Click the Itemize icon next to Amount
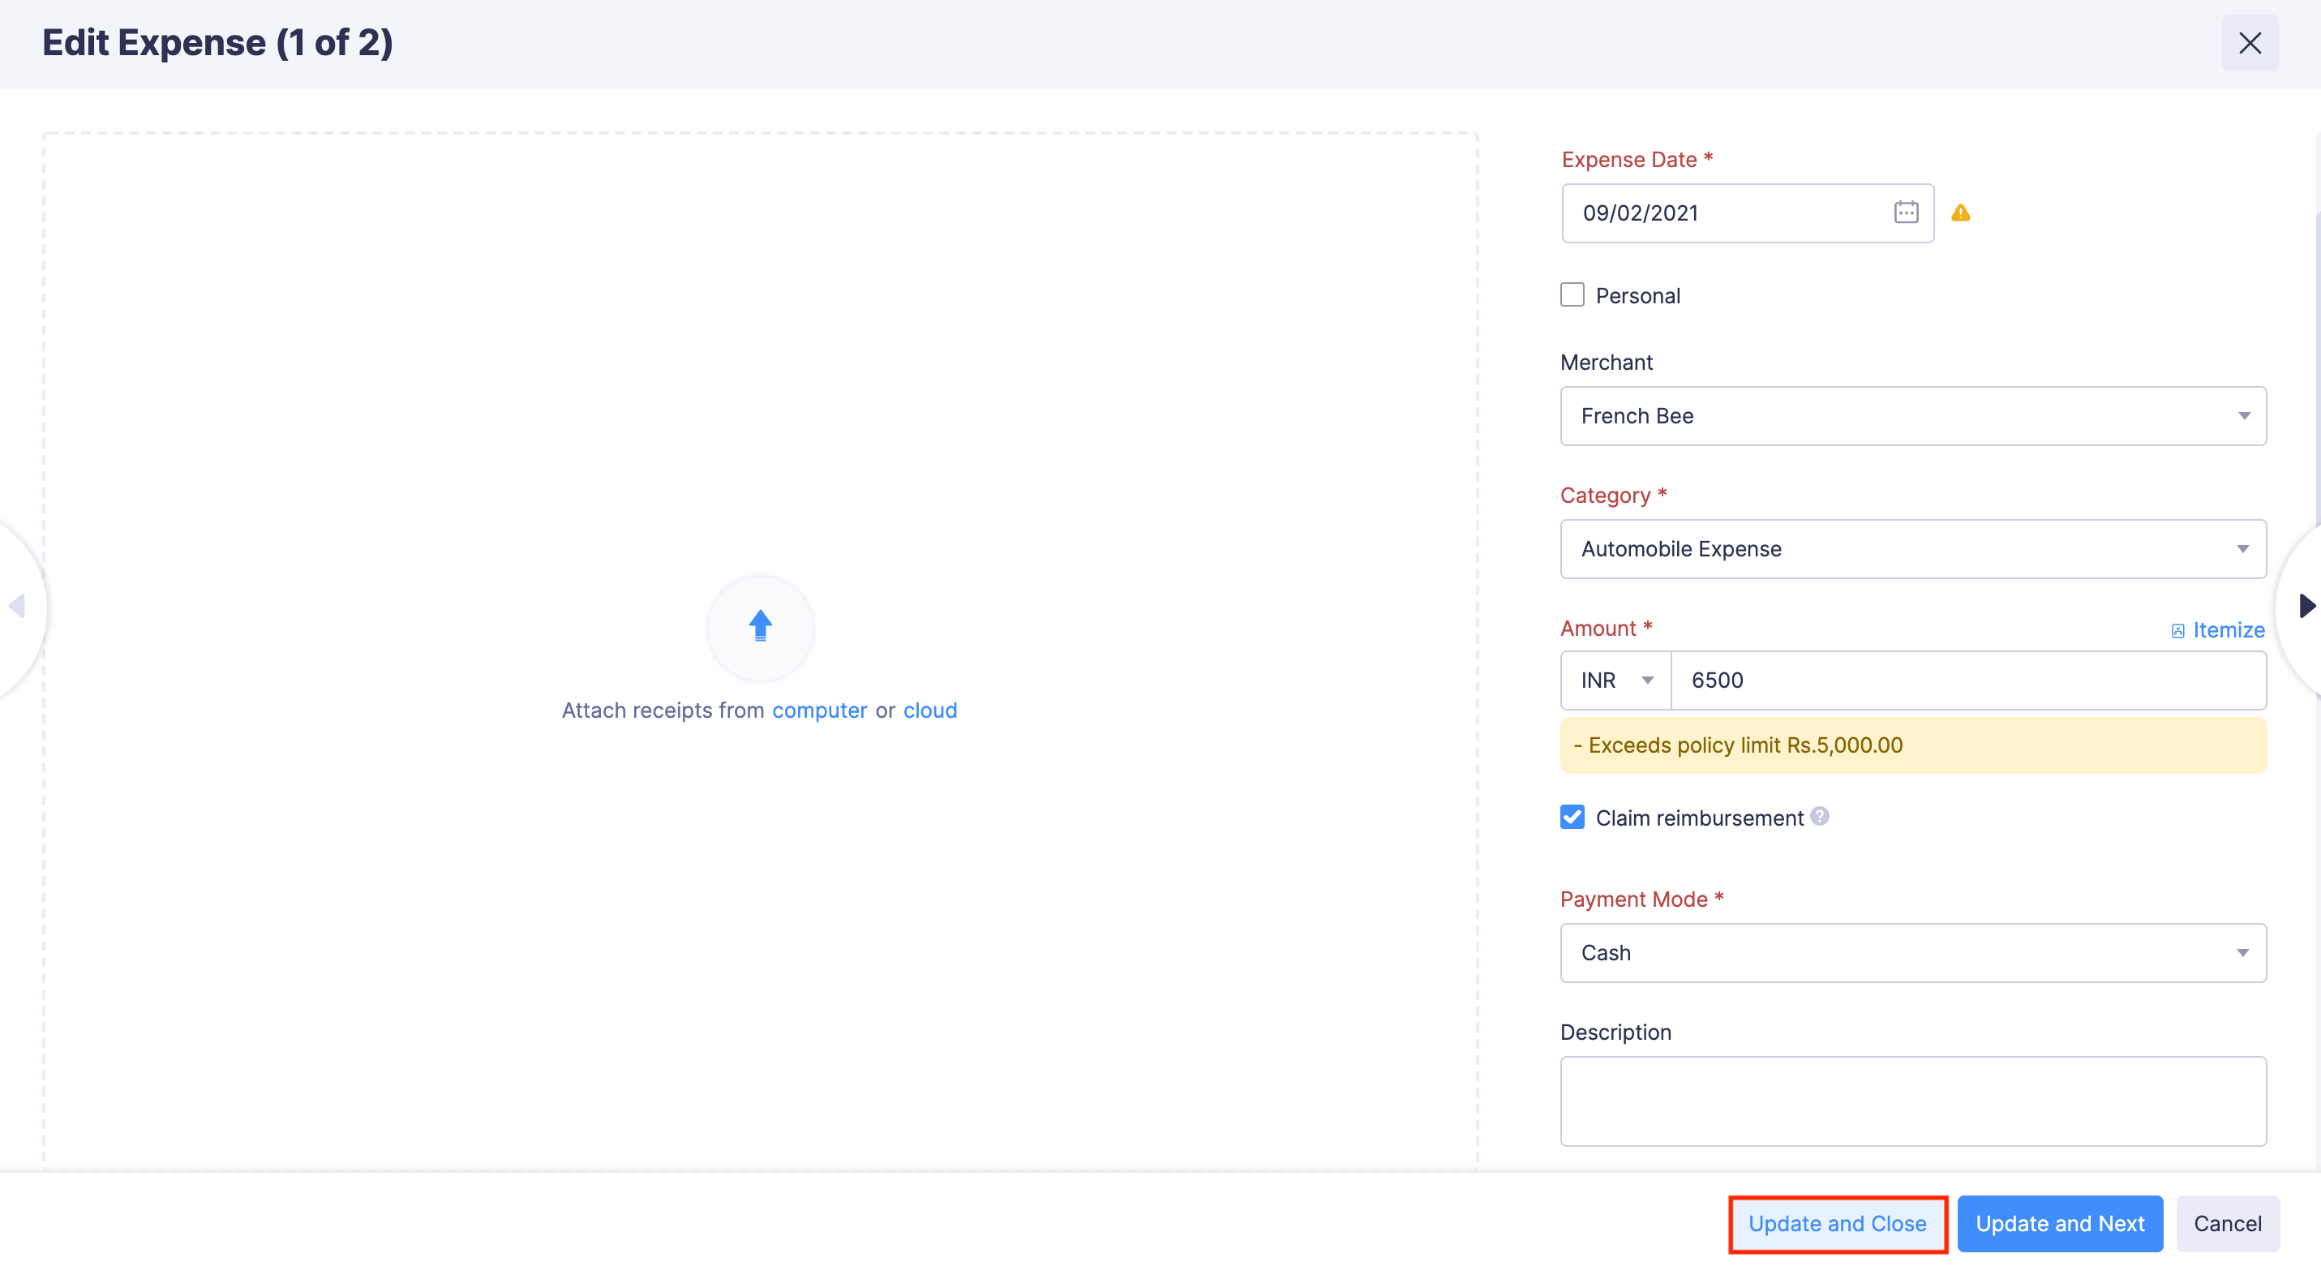 (x=2178, y=629)
